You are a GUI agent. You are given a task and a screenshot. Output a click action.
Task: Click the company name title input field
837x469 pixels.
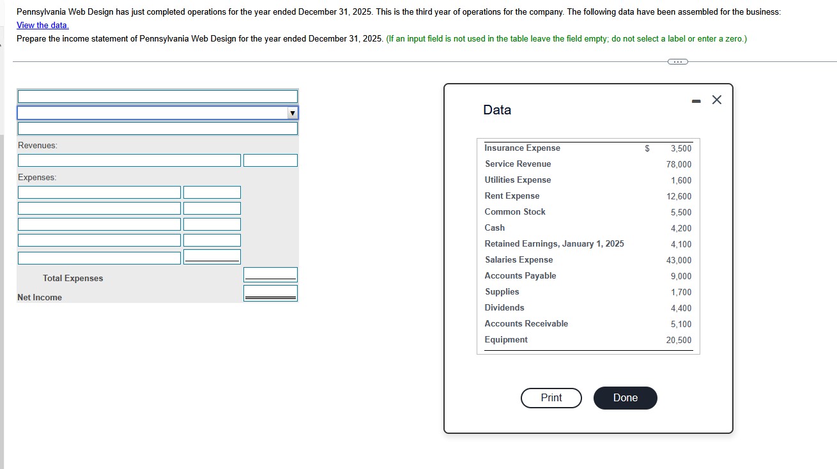(157, 96)
